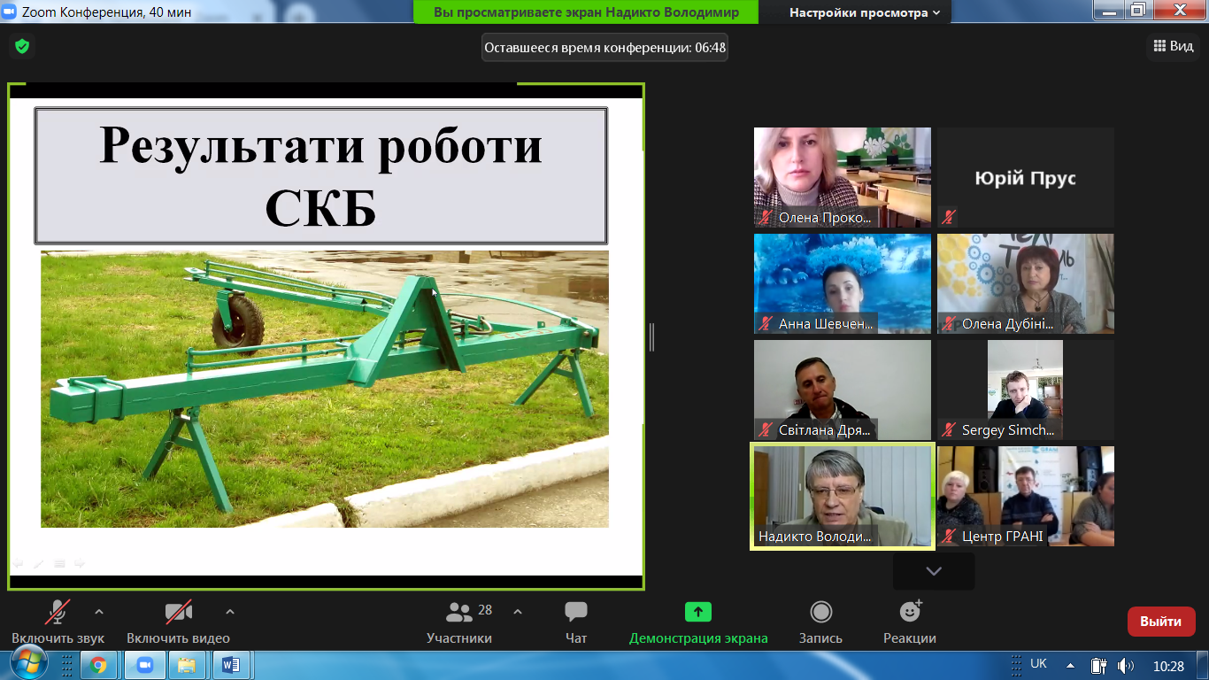Unmute the microphone with Включить звук

(58, 622)
